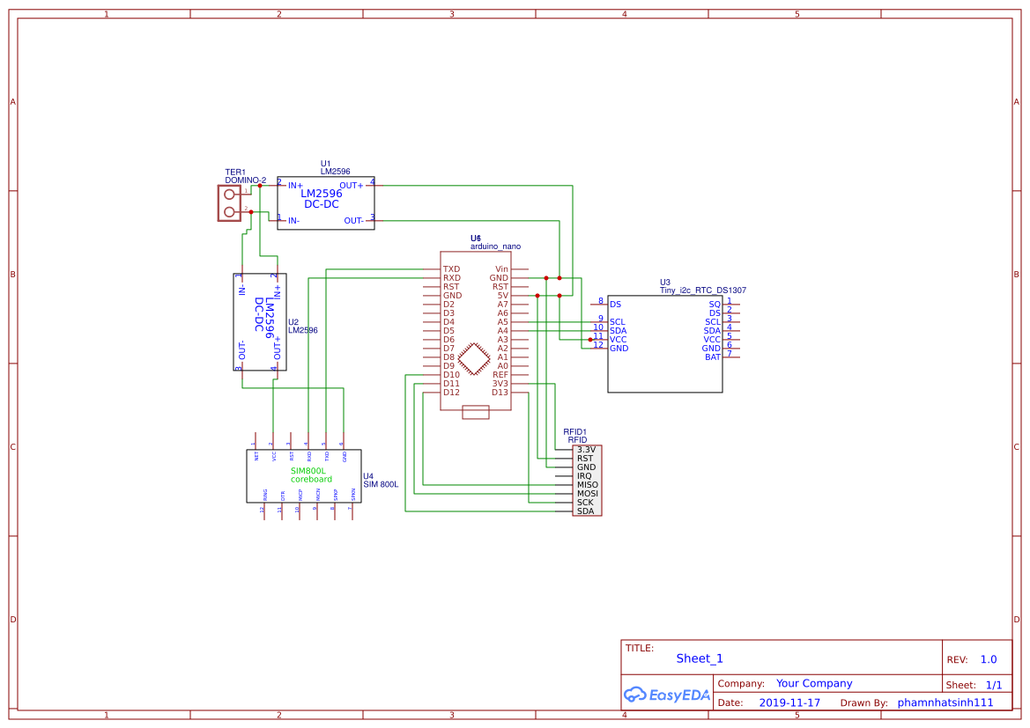Image resolution: width=1030 pixels, height=728 pixels.
Task: Click the circular pin opening on TER1 terminal
Action: 227,194
